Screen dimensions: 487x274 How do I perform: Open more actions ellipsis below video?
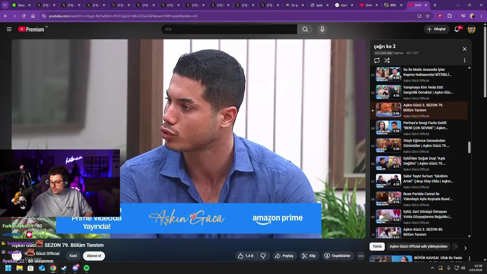tap(361, 256)
